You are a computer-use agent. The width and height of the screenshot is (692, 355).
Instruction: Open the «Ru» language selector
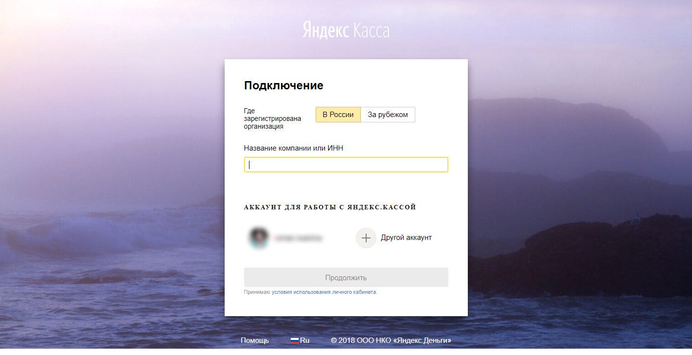(x=304, y=340)
